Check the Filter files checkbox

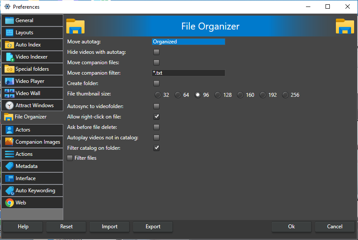(x=70, y=158)
